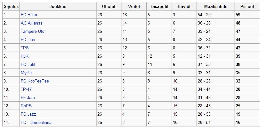The image size is (263, 129).
Task: Follow the FC KooTeePee link
Action: tap(35, 81)
